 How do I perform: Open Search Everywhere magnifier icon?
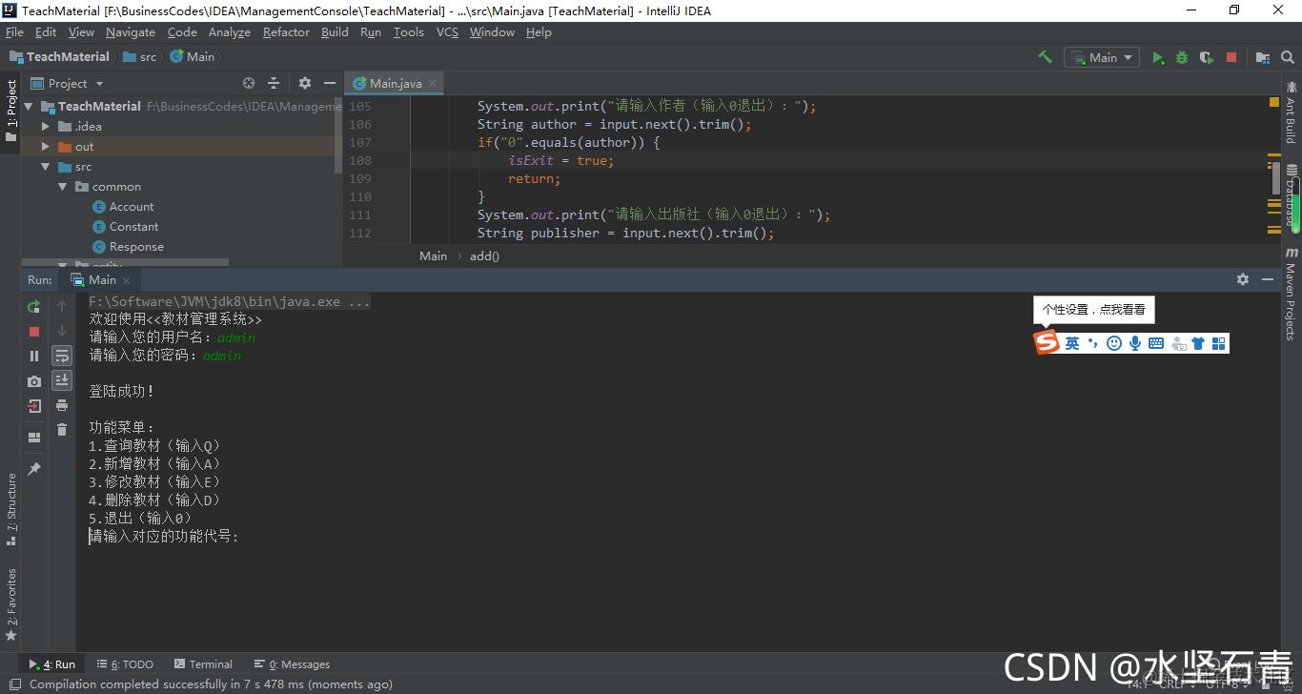click(1288, 57)
